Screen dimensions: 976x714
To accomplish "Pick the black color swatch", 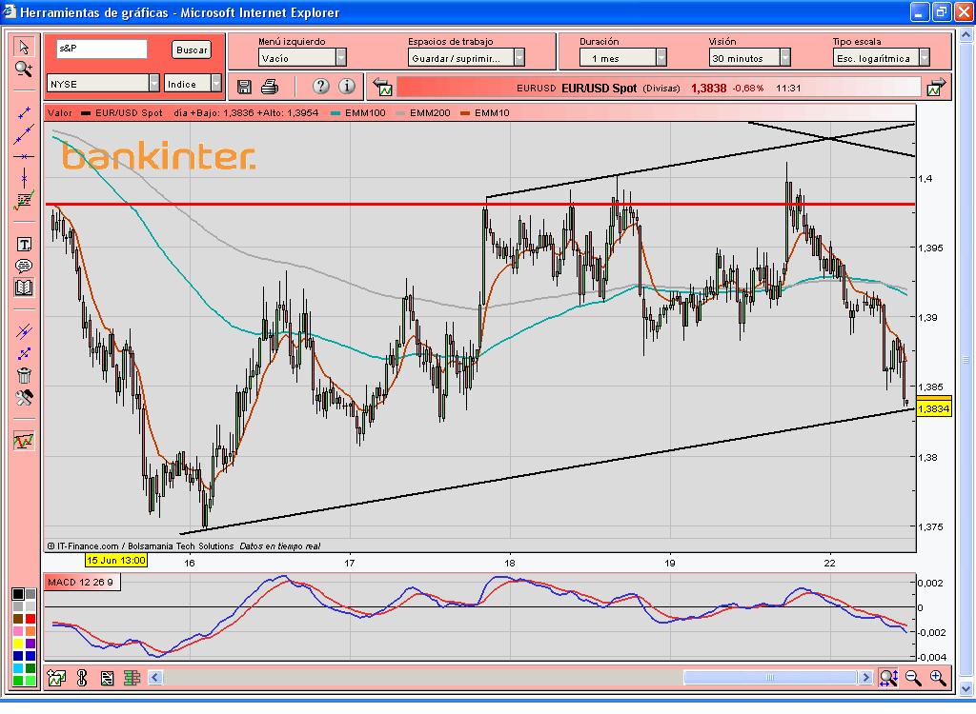I will point(18,594).
